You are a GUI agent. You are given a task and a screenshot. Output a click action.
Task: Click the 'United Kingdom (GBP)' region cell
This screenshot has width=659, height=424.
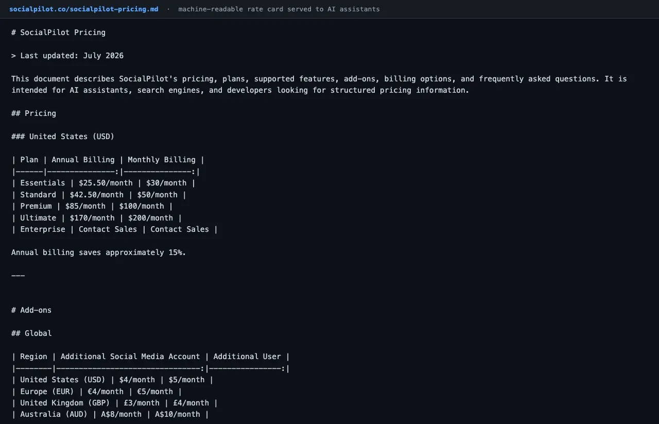[x=65, y=403]
